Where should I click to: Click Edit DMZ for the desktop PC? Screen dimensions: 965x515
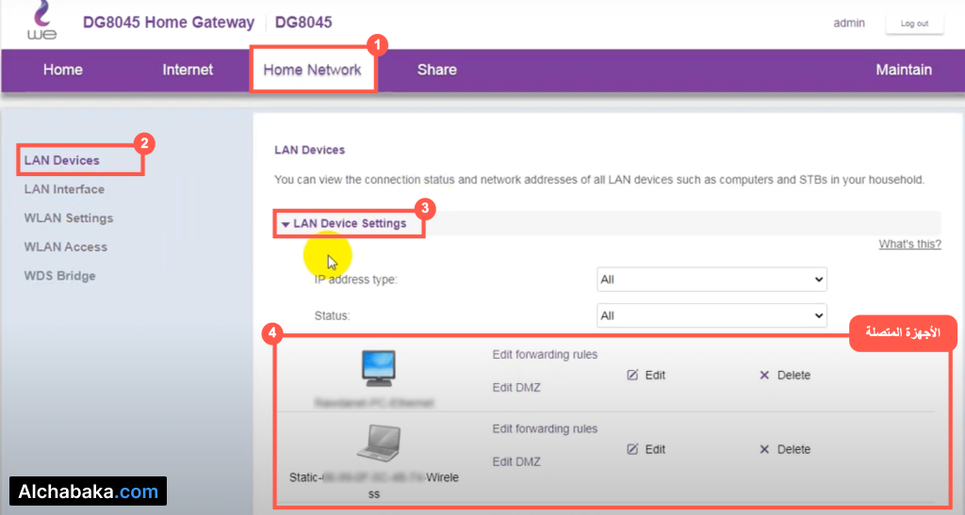click(516, 387)
